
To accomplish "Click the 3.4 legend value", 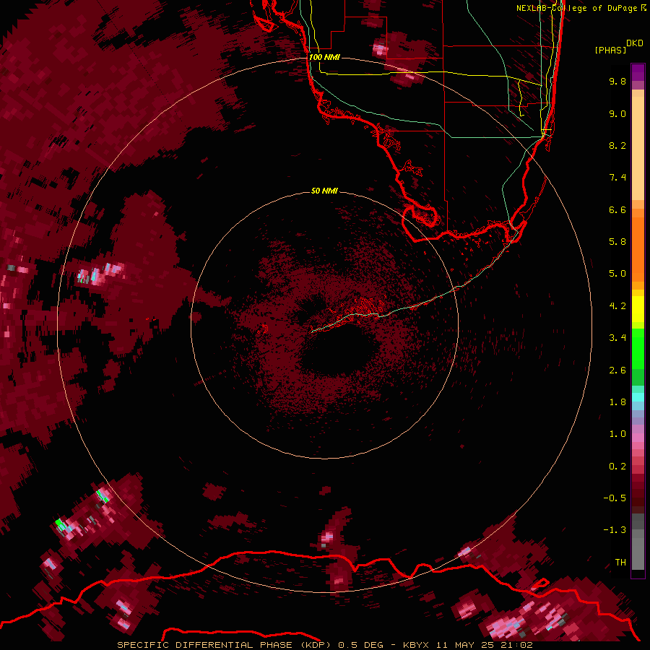I will pyautogui.click(x=617, y=338).
